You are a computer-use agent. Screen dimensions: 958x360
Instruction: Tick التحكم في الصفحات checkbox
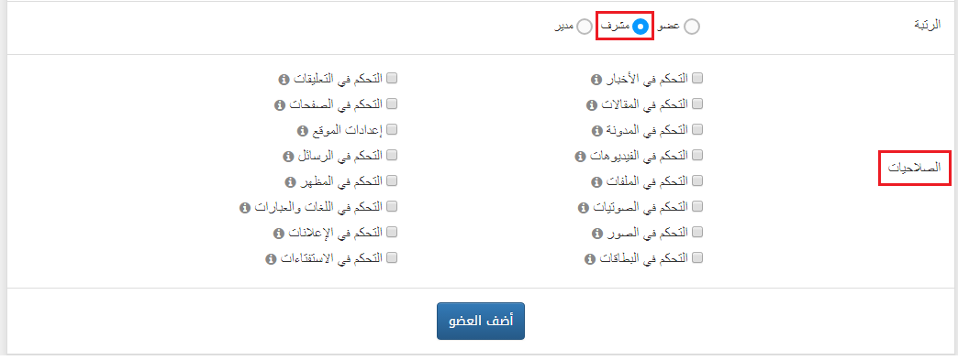click(x=392, y=104)
